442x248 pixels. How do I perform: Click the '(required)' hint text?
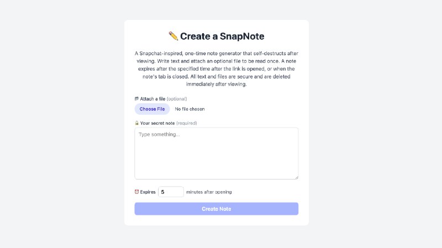(187, 123)
